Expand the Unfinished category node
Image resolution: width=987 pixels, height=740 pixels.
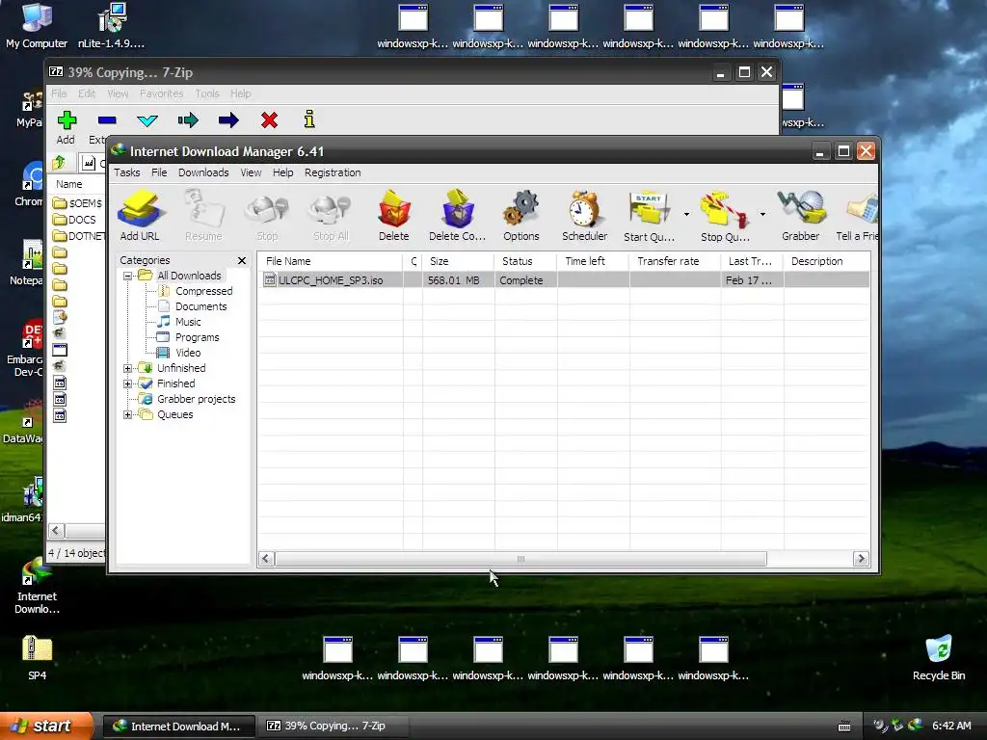pyautogui.click(x=128, y=368)
